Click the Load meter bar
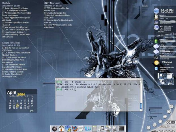Image resolution: width=176 pixels, height=132 pixels. (x=168, y=17)
